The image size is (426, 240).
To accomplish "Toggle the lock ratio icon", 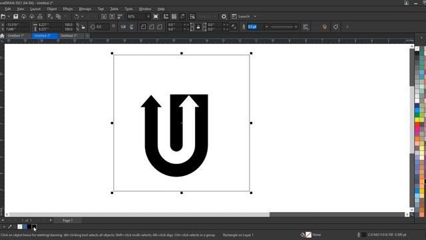I will 83,27.
